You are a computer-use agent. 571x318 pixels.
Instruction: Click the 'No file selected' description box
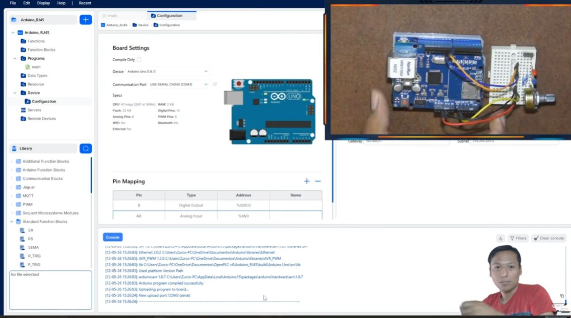pos(51,290)
